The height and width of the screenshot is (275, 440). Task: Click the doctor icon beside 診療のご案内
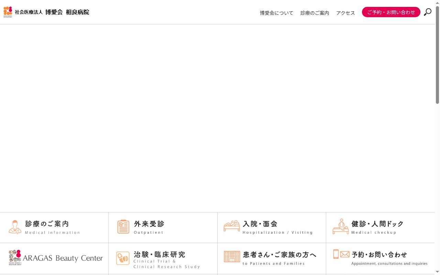click(15, 227)
